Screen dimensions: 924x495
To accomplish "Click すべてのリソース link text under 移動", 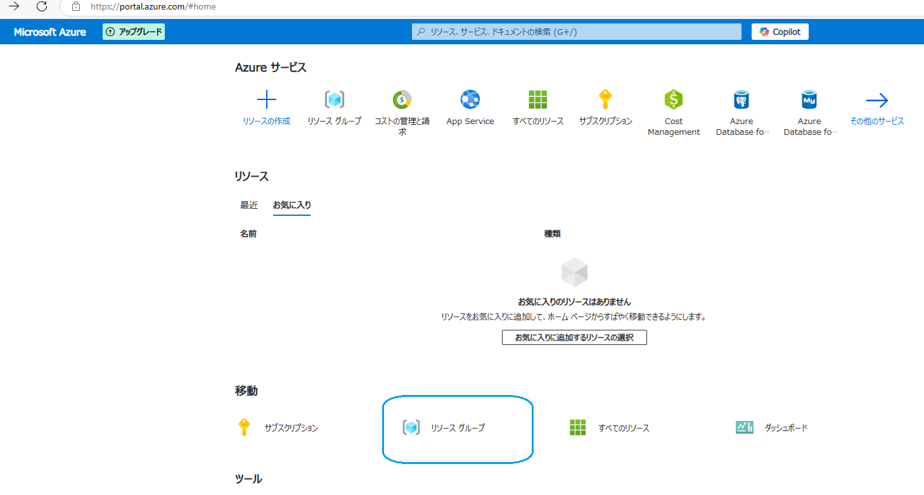I will pyautogui.click(x=624, y=428).
